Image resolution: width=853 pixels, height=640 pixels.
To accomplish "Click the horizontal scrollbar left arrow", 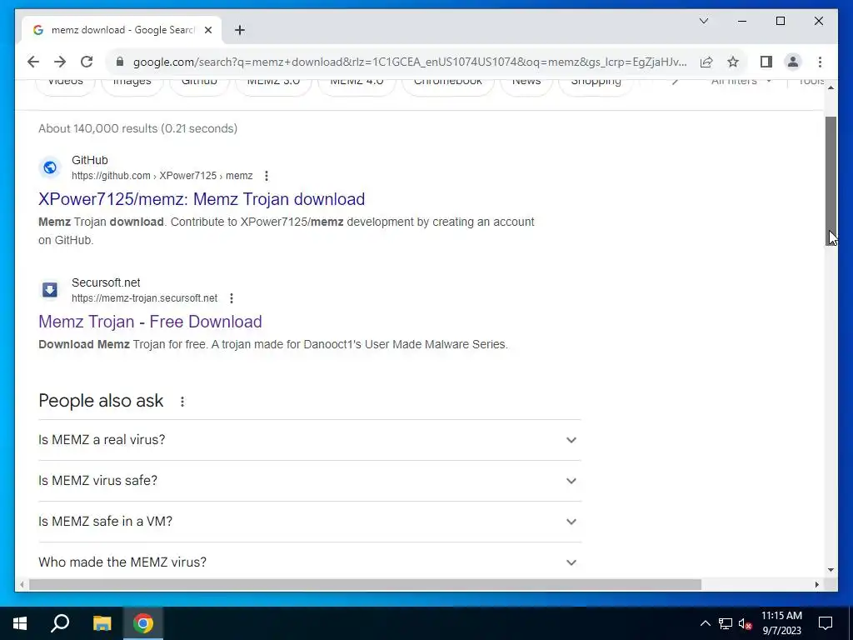I will [22, 584].
